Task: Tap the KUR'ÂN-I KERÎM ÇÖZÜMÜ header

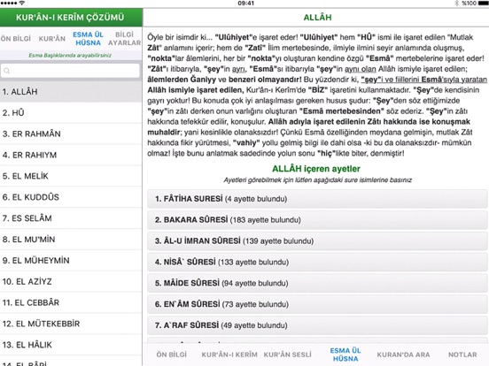Action: tap(70, 18)
